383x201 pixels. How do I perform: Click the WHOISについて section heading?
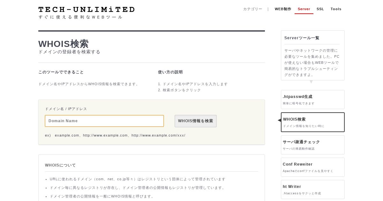[60, 165]
